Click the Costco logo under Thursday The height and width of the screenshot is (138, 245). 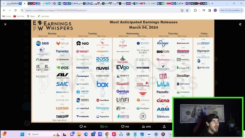pos(183,51)
